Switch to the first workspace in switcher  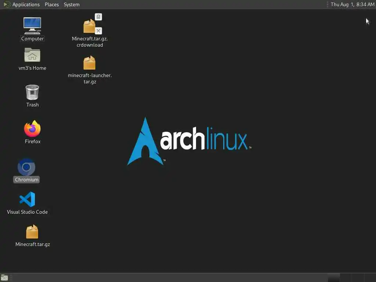coord(334,278)
